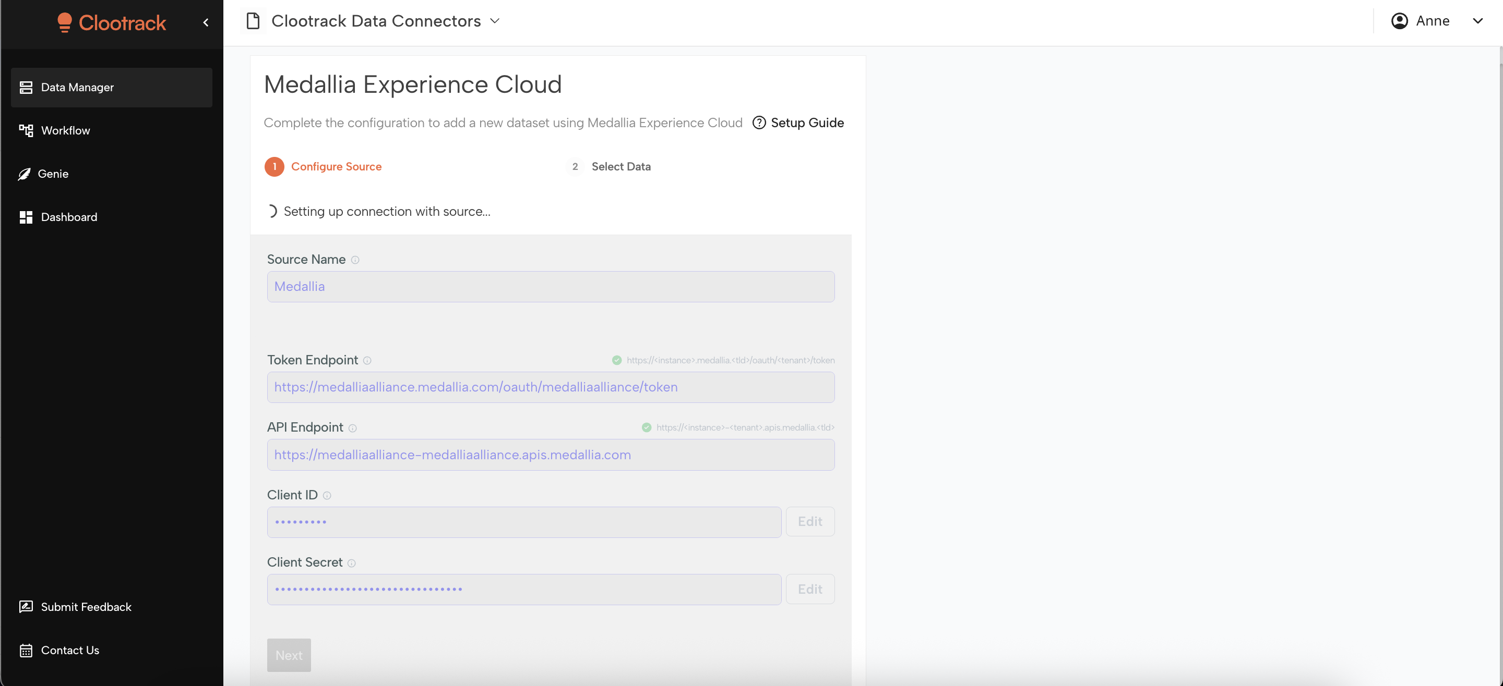Click 'Setting up connection with source...' text

point(387,212)
